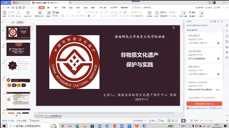Click the bold B formatting icon
The width and height of the screenshot is (229, 128).
(x=62, y=16)
